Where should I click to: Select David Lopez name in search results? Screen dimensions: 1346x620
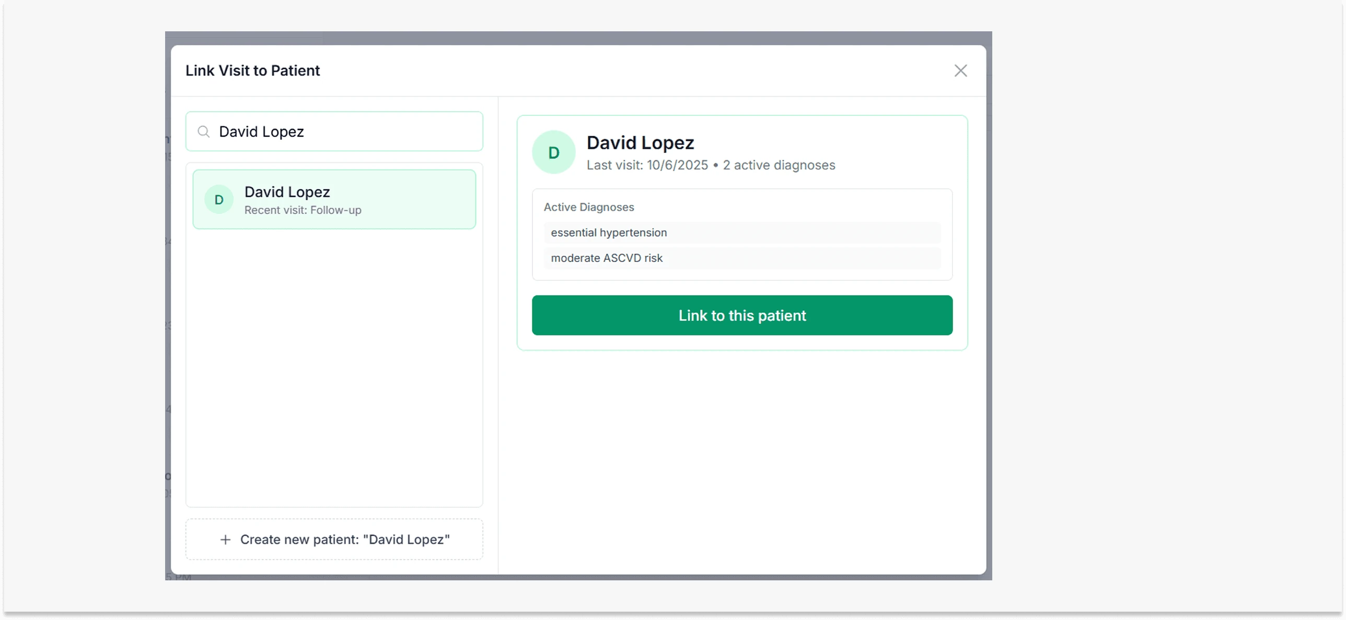pos(287,192)
